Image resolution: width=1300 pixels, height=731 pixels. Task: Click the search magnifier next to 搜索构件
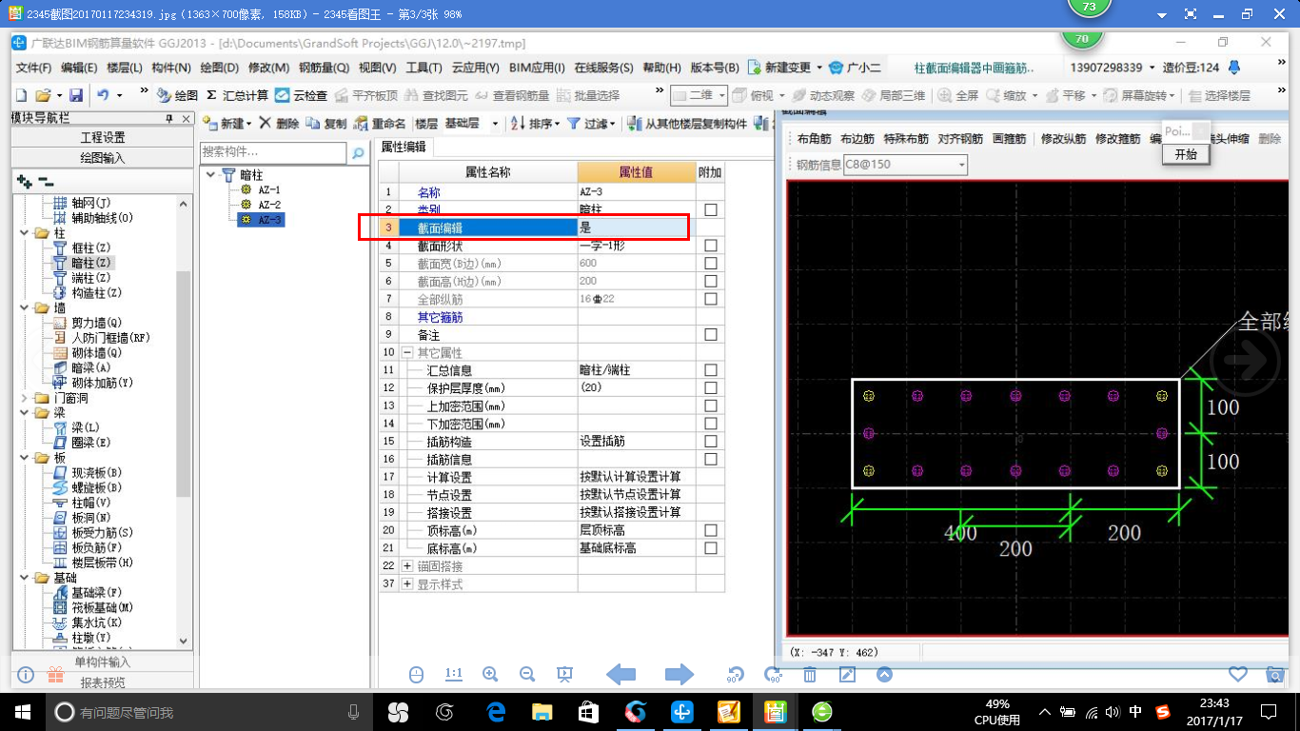[x=358, y=152]
